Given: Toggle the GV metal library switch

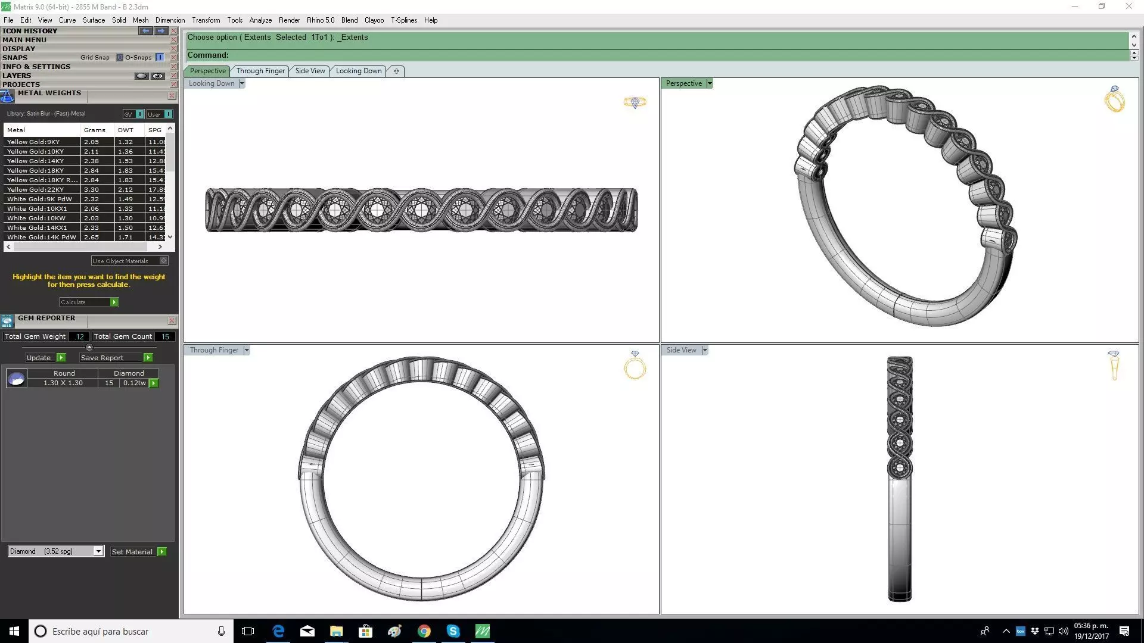Looking at the screenshot, I should coord(139,114).
